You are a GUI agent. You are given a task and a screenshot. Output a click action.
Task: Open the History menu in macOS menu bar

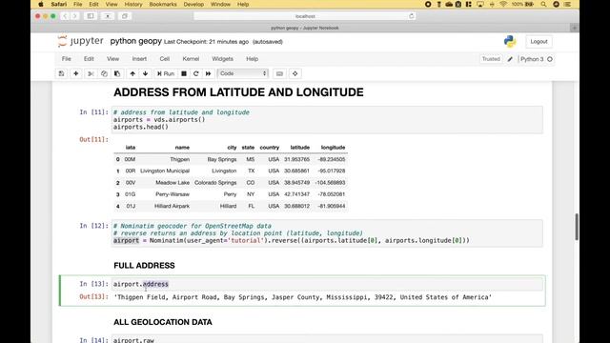click(x=133, y=4)
